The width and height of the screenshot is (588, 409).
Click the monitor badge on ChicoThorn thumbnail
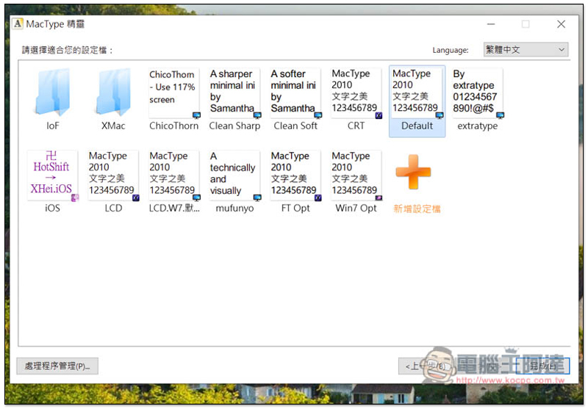point(196,115)
